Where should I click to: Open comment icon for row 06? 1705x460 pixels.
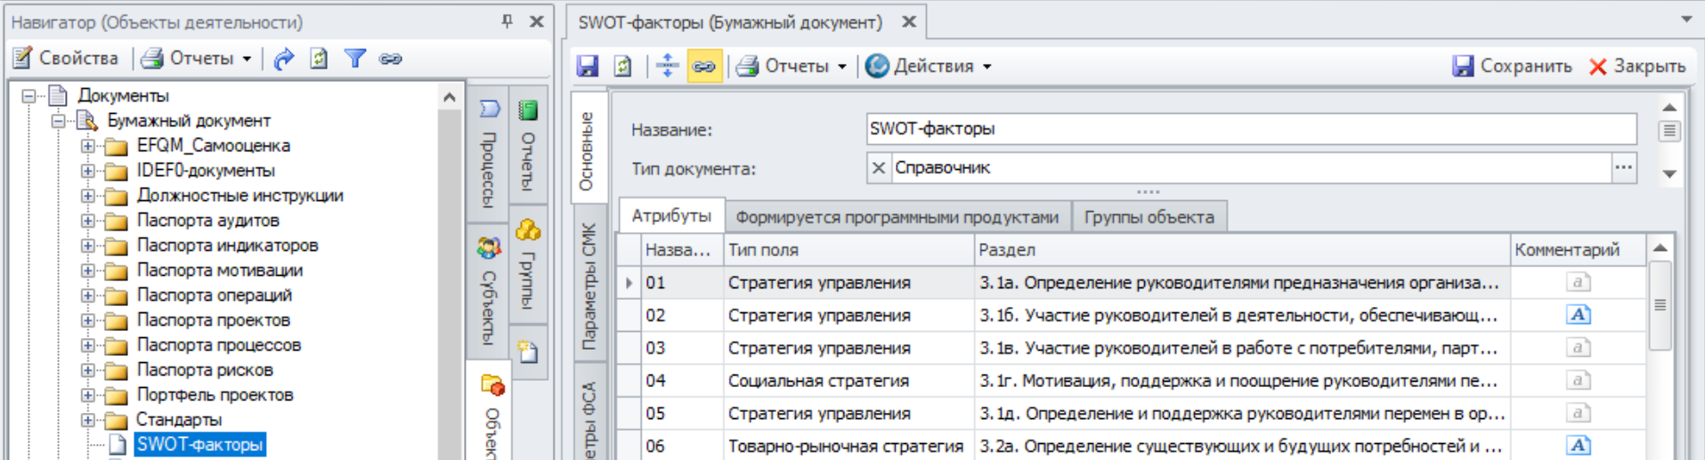1578,446
